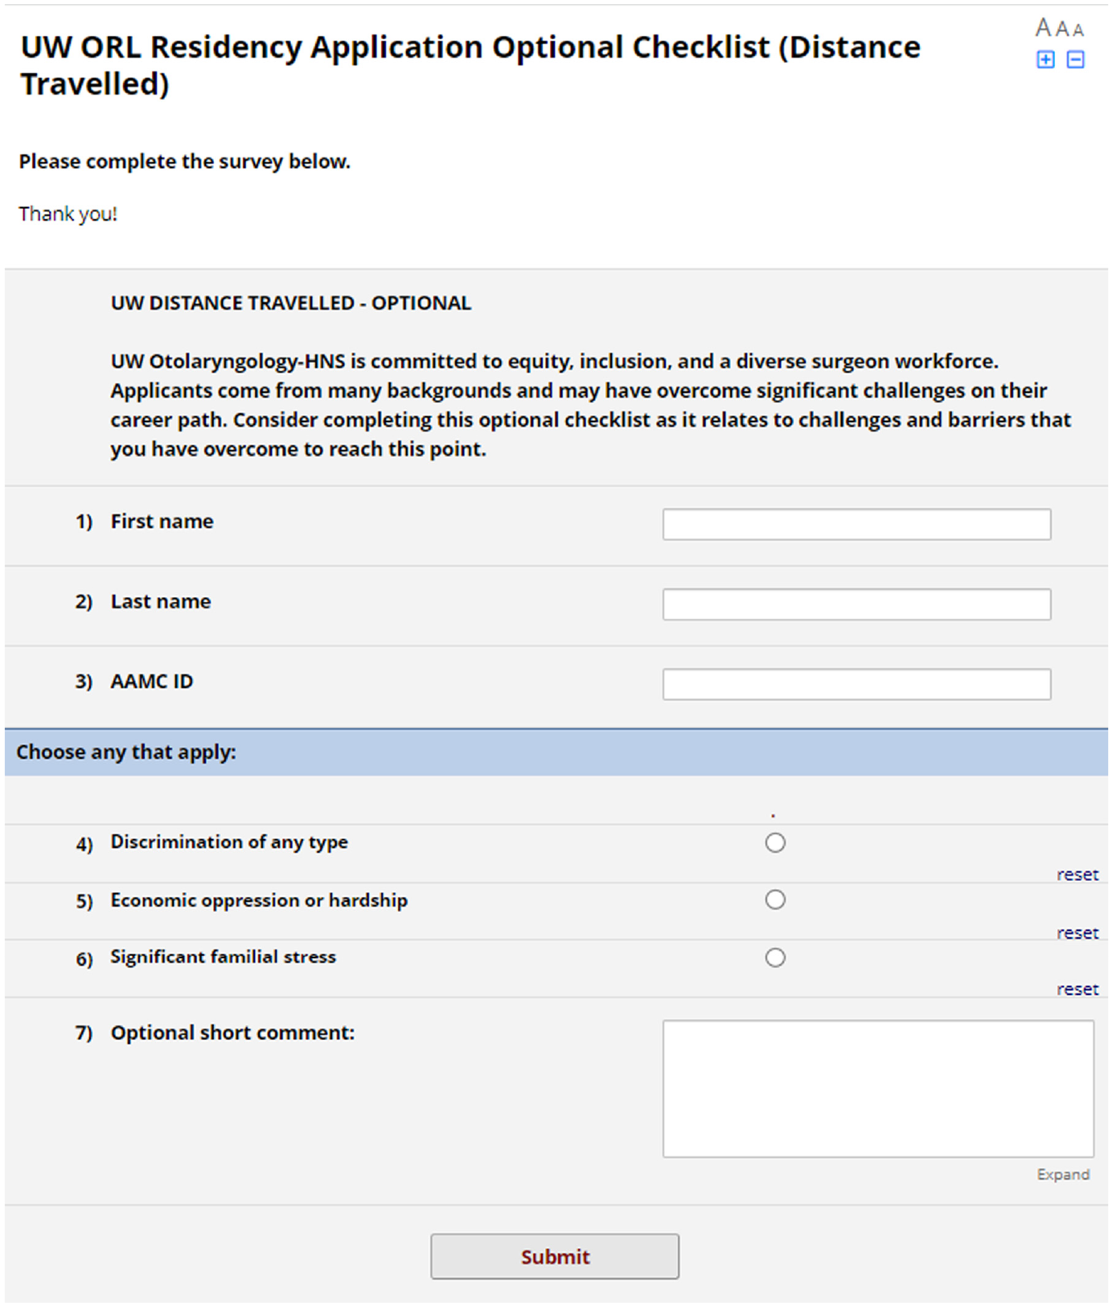Select Discrimination of any type radio button
The image size is (1113, 1307).
click(x=775, y=842)
